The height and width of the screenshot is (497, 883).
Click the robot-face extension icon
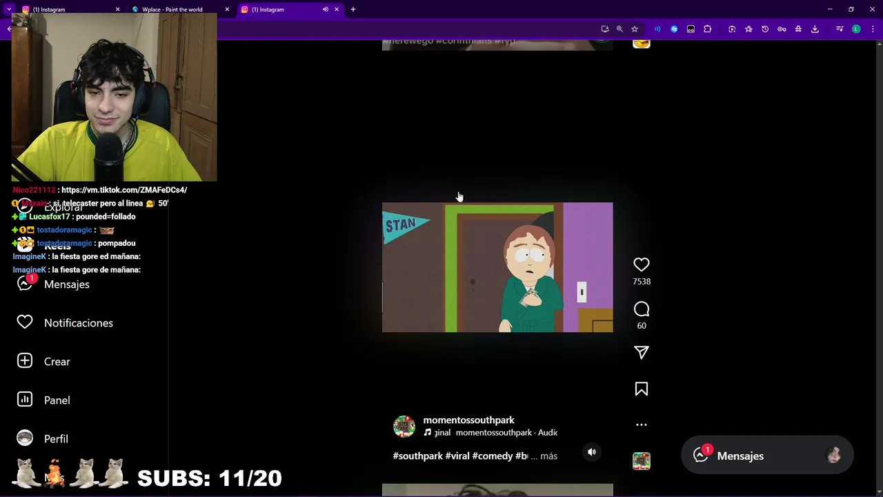(x=691, y=29)
